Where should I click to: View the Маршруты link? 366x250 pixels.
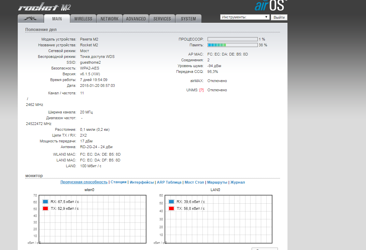217,182
